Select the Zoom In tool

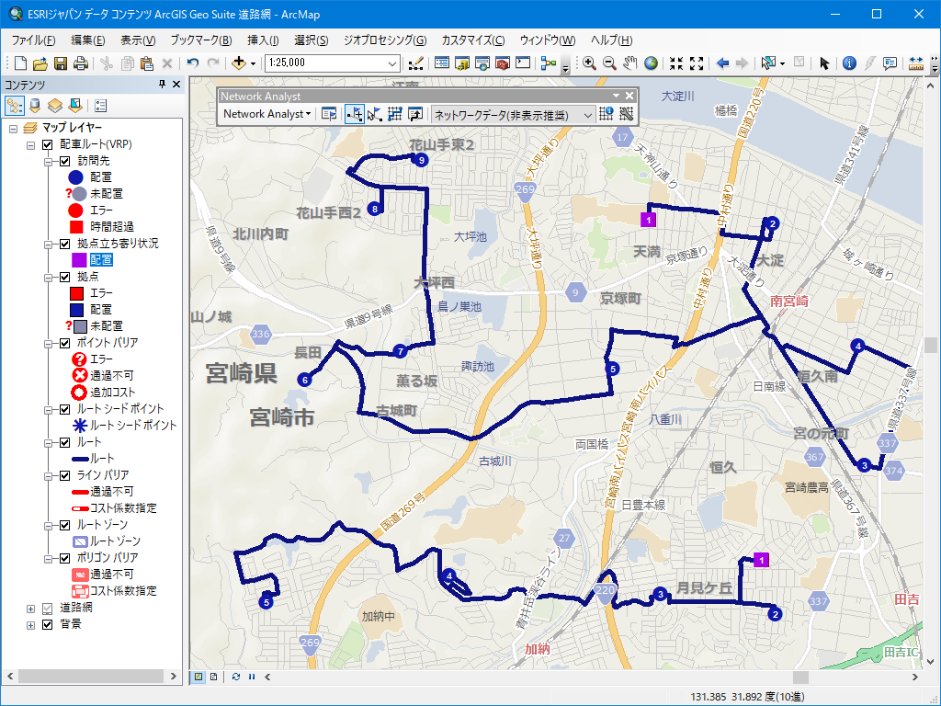[589, 63]
